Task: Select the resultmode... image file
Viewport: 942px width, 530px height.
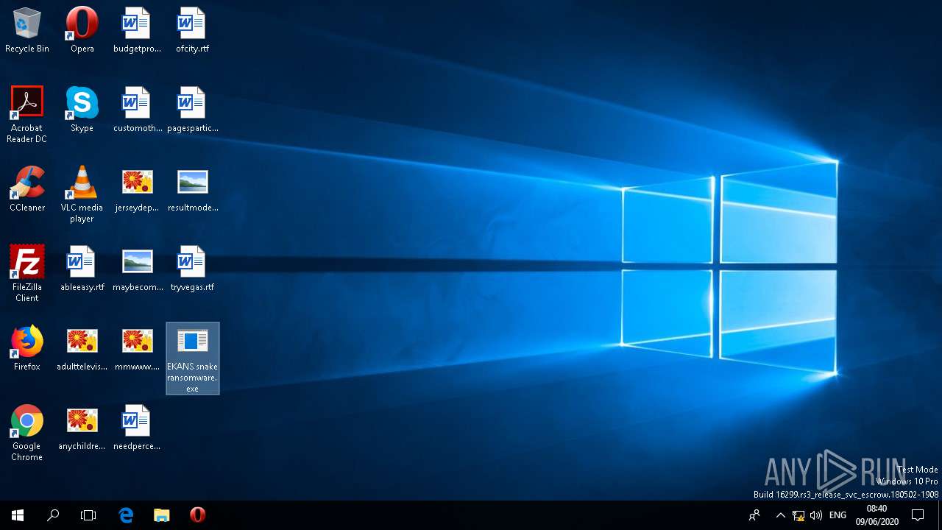Action: [192, 189]
